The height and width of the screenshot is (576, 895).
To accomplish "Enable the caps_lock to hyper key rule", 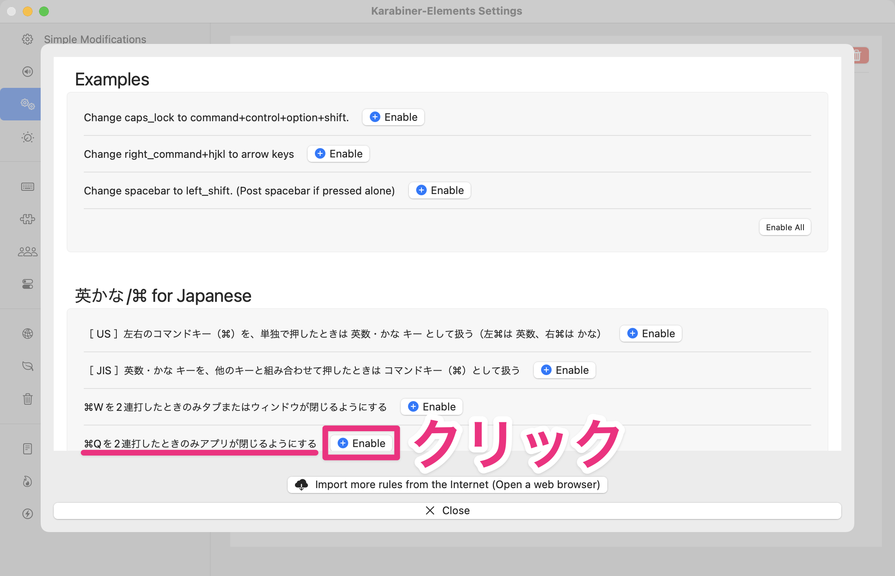I will [393, 117].
